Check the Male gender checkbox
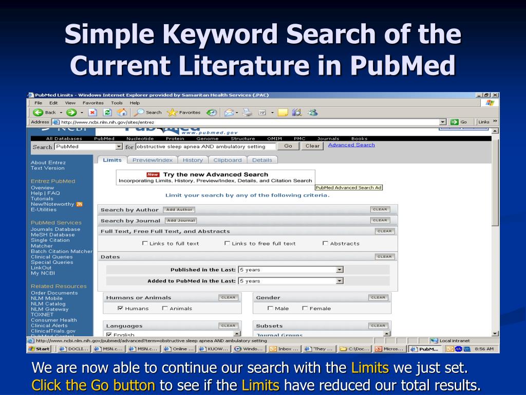Screen dimensions: 526x395 [270, 308]
